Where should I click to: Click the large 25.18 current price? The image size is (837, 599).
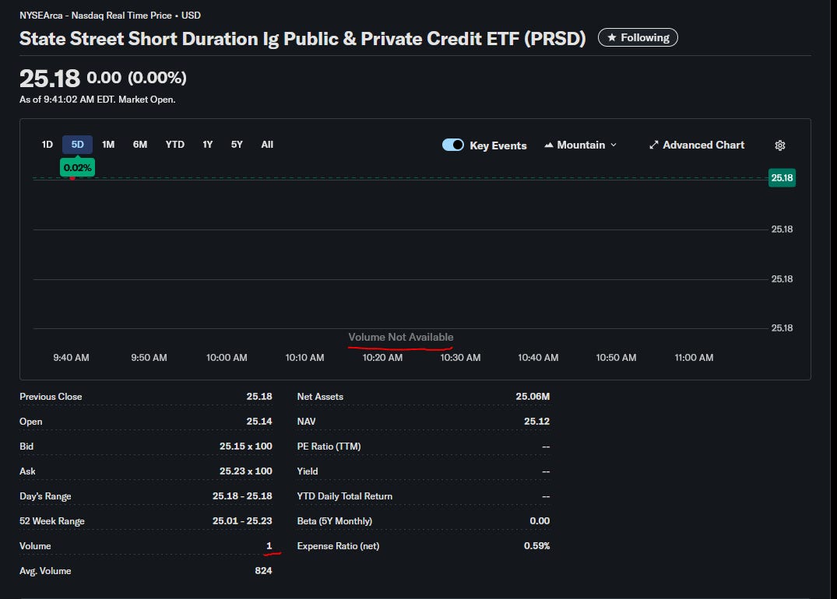tap(50, 79)
